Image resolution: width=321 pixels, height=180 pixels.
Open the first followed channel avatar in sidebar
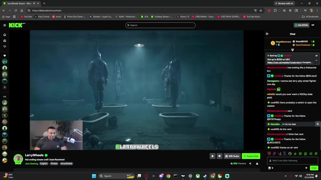(x=5, y=61)
